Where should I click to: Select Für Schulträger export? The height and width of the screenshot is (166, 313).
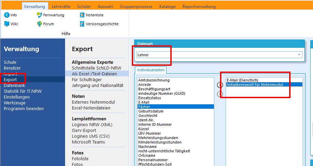87,79
